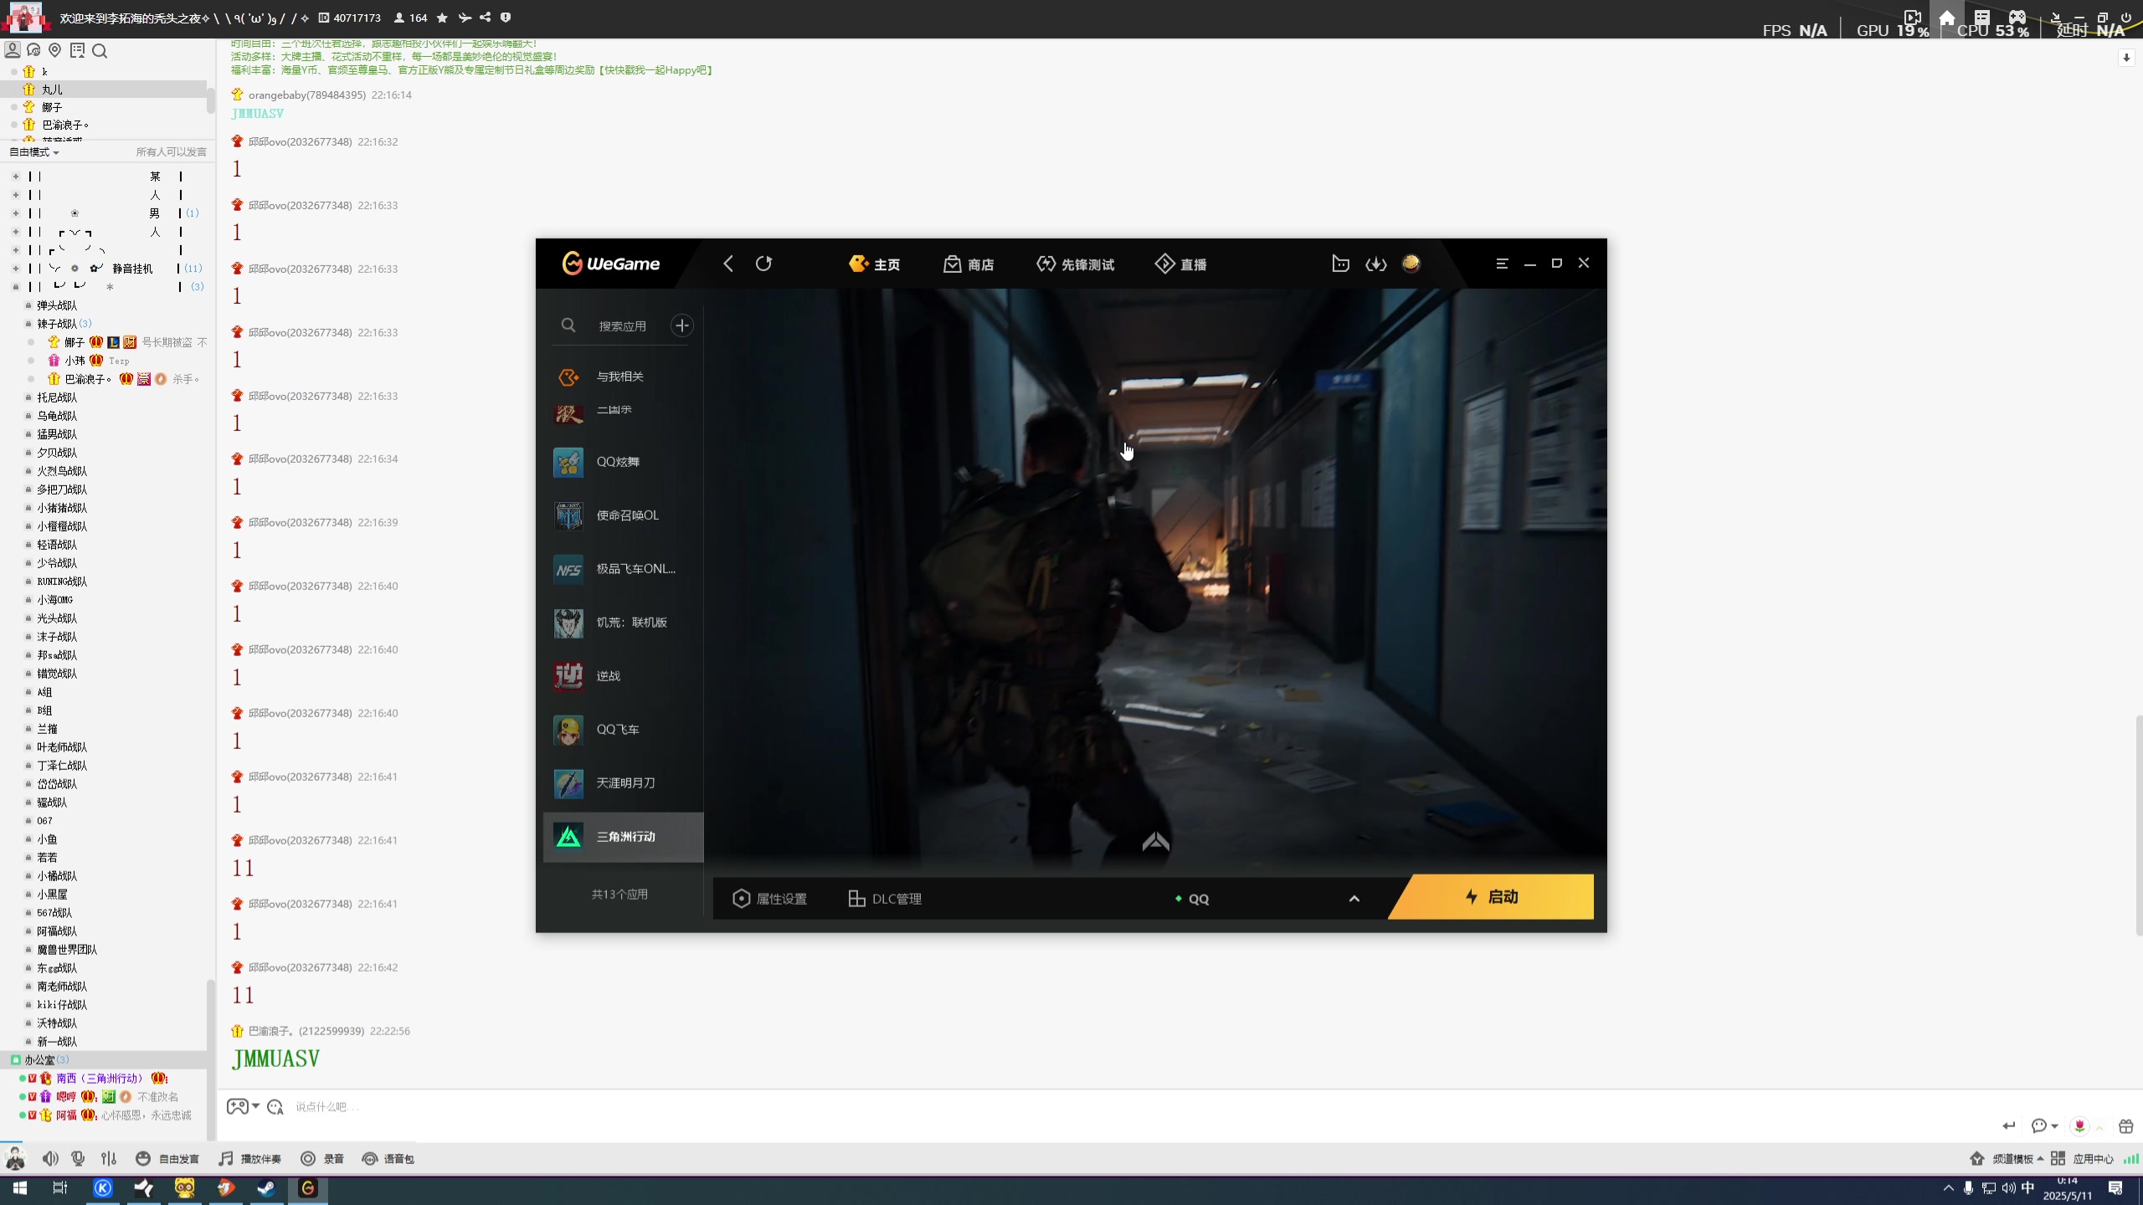Image resolution: width=2143 pixels, height=1205 pixels.
Task: Select 使命召唤OL in game list
Action: point(624,515)
